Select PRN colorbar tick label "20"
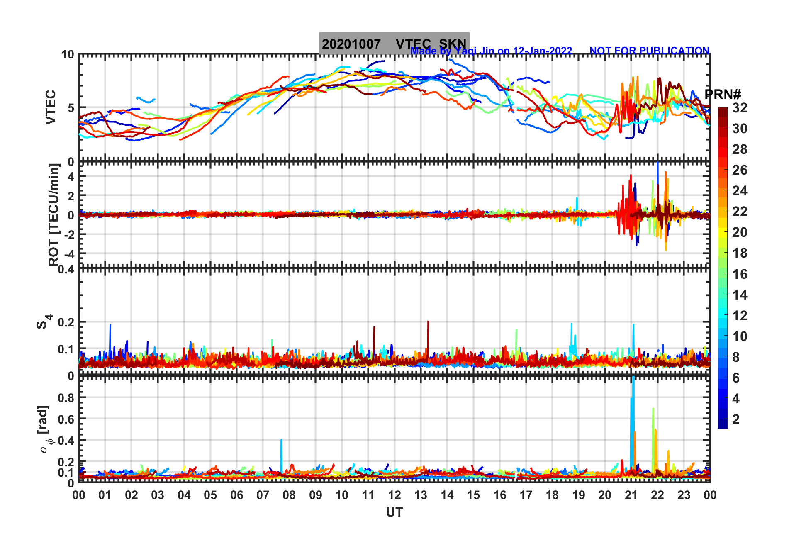 (x=740, y=232)
